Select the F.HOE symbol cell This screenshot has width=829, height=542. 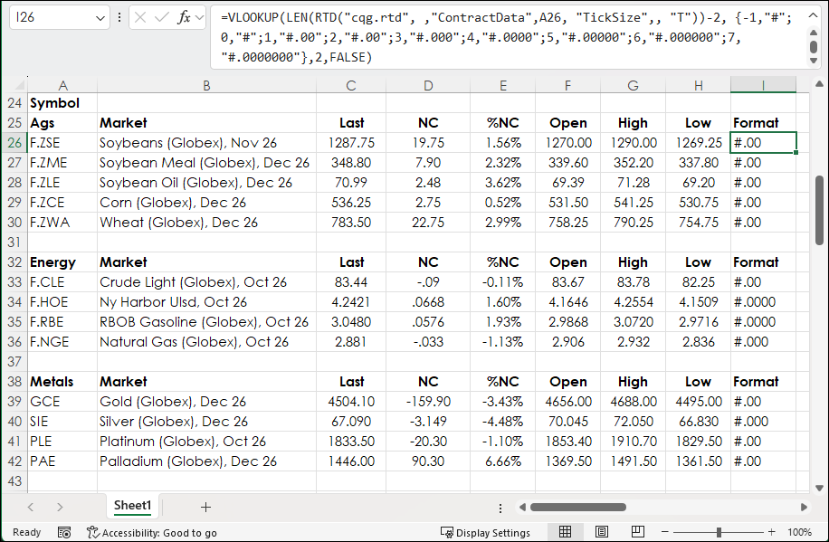click(62, 302)
